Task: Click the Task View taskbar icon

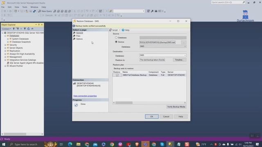Action: [x=61, y=144]
